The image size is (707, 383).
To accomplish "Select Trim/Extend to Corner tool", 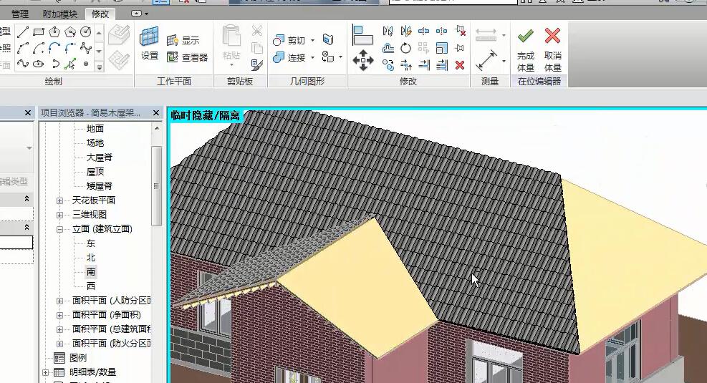I will point(406,65).
